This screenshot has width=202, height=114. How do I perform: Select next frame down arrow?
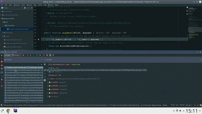41,65
